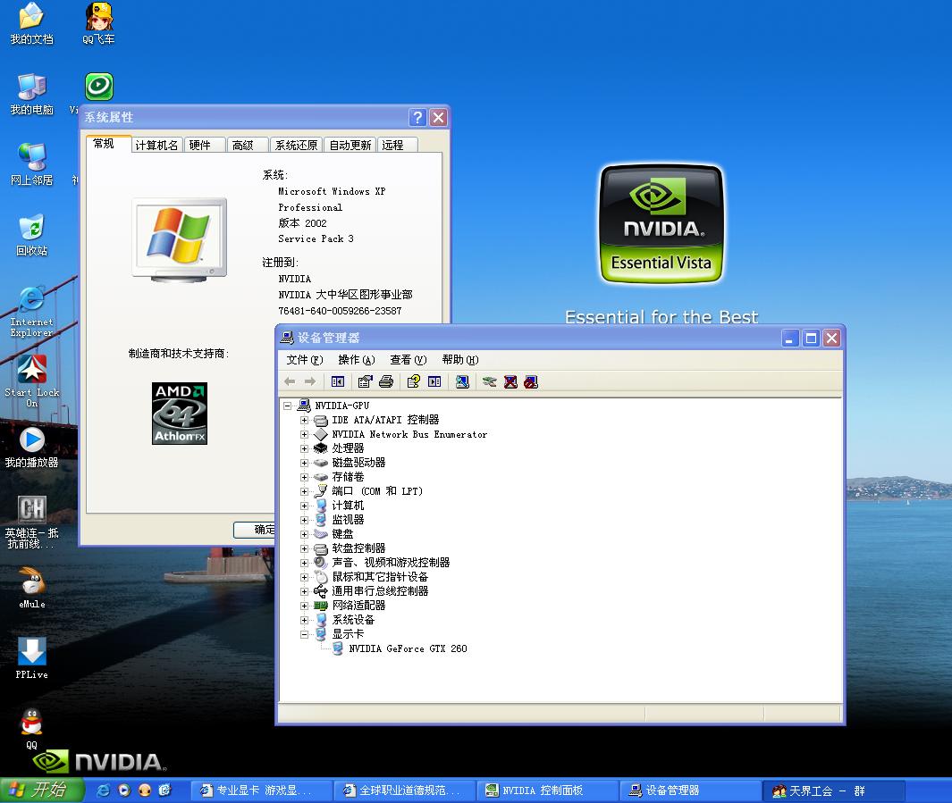This screenshot has width=952, height=803.
Task: Click the Help toolbar icon with question mark
Action: coord(413,382)
